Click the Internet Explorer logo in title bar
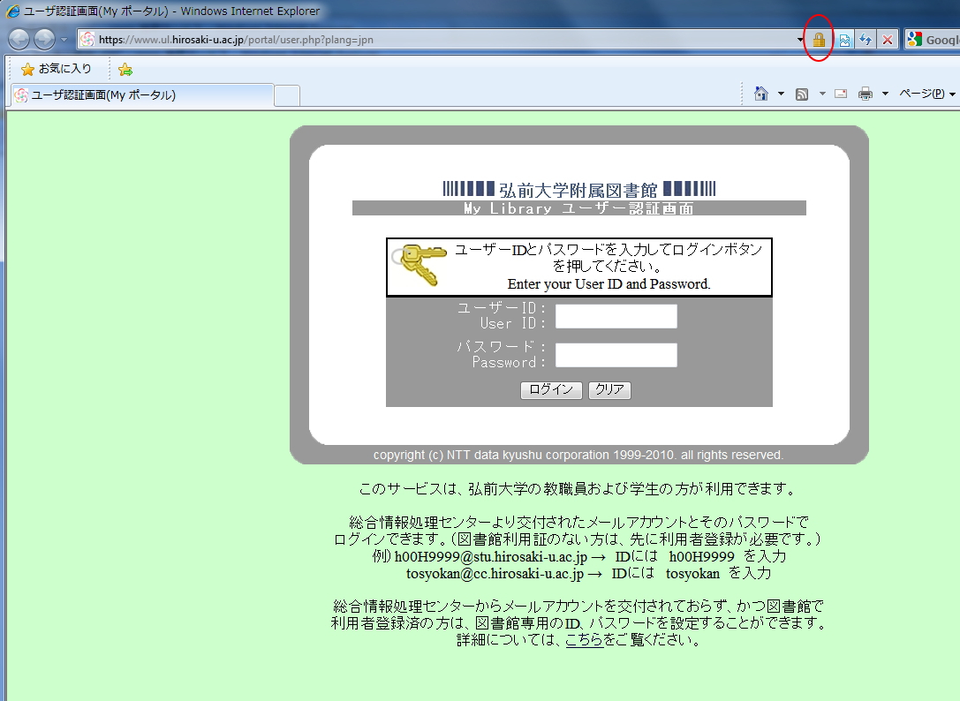This screenshot has width=960, height=701. pyautogui.click(x=12, y=11)
